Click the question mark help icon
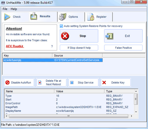This screenshot has width=148, height=129. 52,46
